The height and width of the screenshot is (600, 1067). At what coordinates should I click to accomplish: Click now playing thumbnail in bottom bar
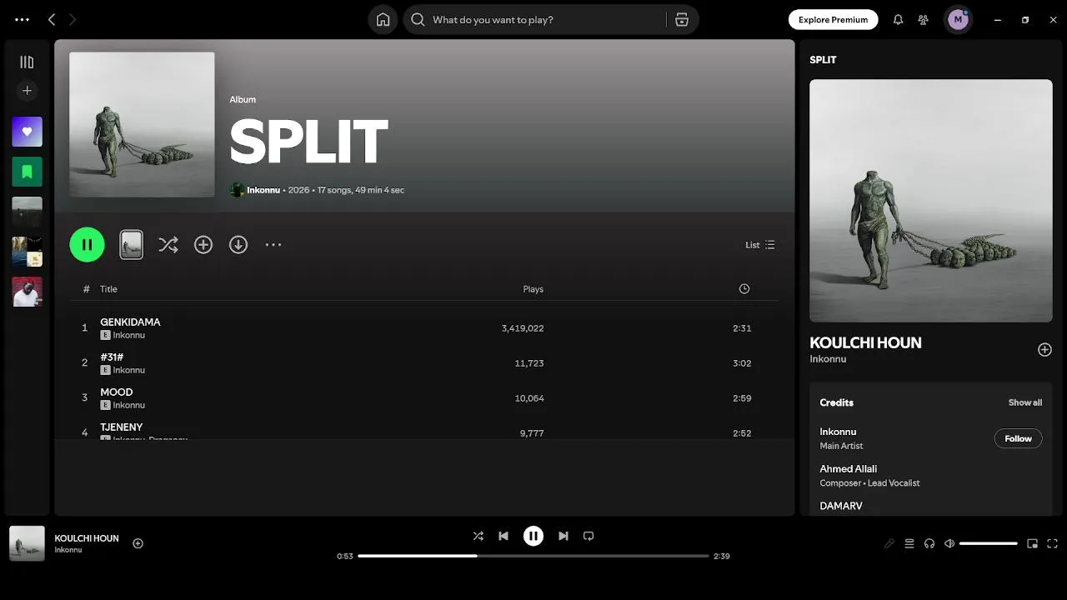click(x=27, y=543)
